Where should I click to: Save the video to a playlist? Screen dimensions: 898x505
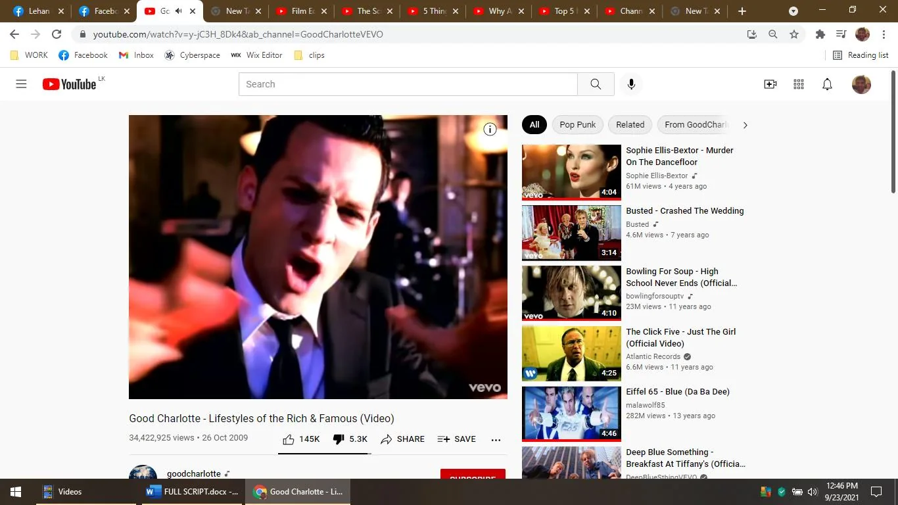point(456,439)
